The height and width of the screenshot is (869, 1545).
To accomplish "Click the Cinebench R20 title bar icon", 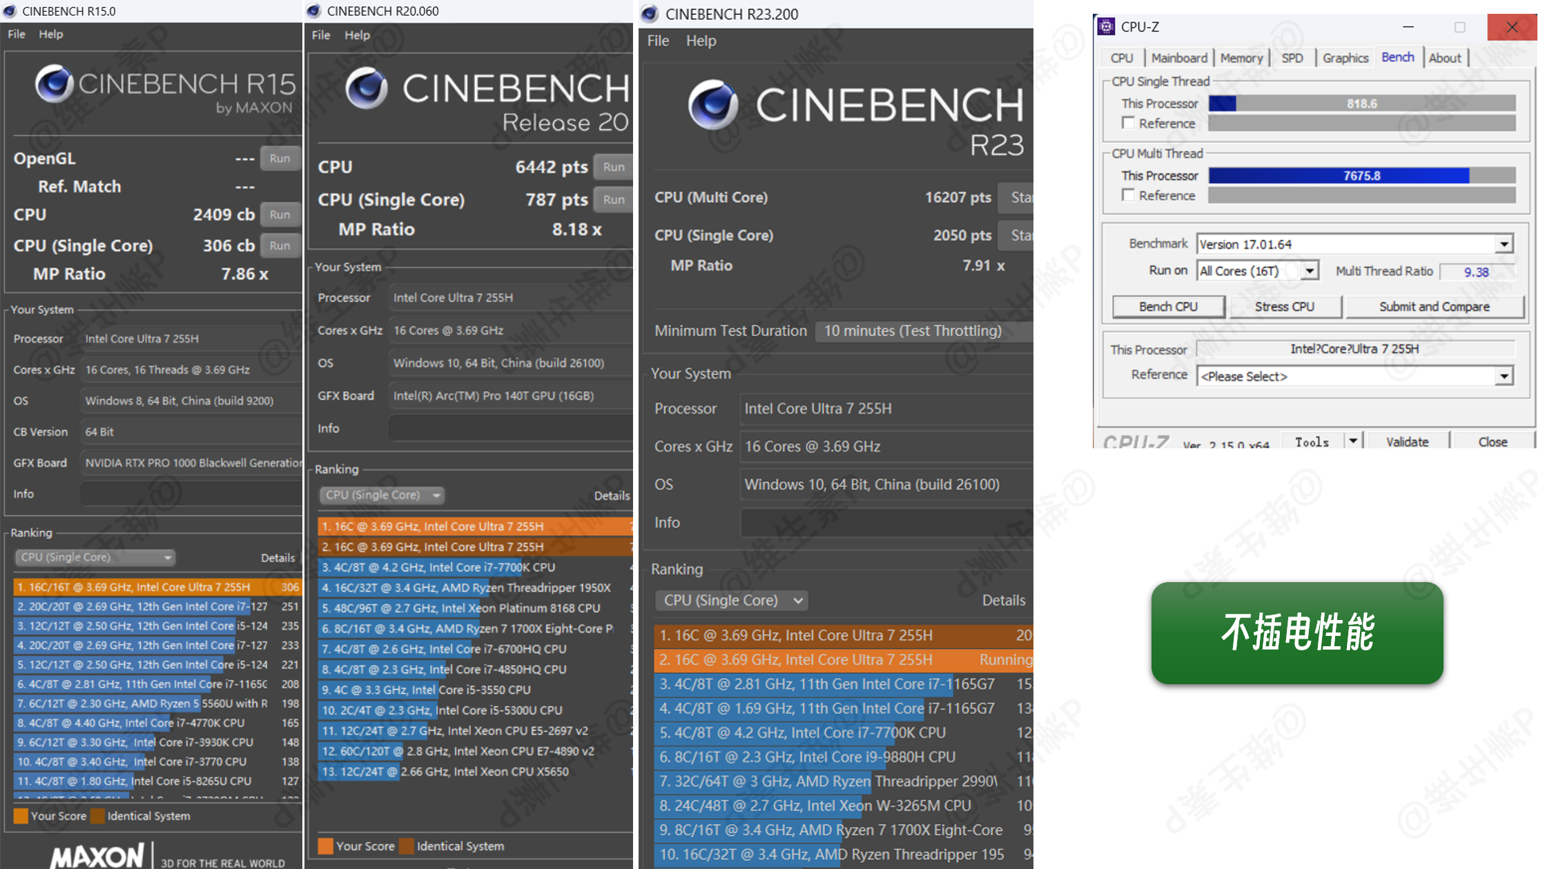I will [x=315, y=11].
